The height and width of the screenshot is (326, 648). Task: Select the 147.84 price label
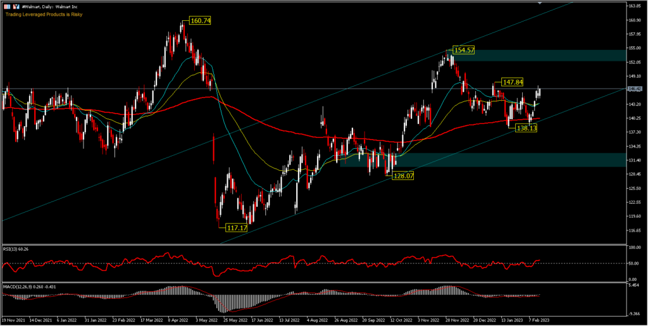(513, 82)
